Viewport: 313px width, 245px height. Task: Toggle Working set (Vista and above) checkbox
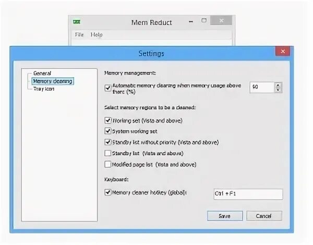[108, 120]
